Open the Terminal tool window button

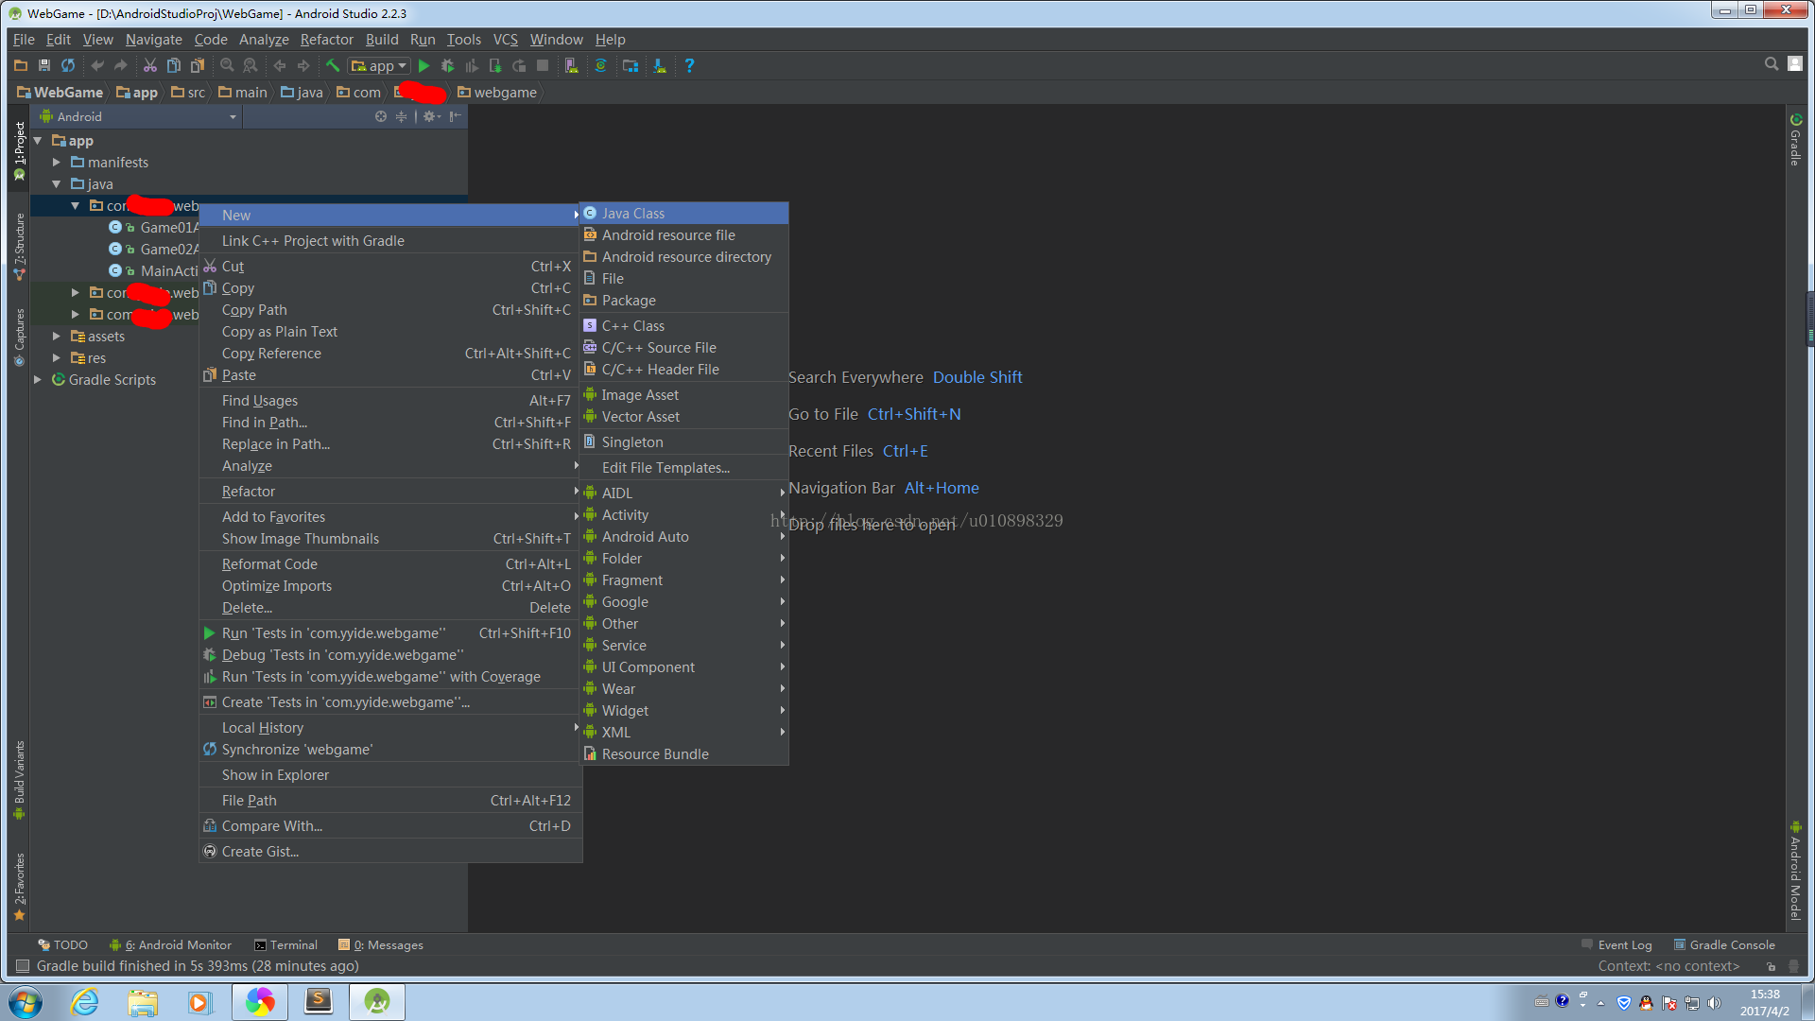[285, 944]
